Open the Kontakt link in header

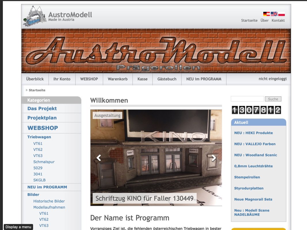coord(278,20)
